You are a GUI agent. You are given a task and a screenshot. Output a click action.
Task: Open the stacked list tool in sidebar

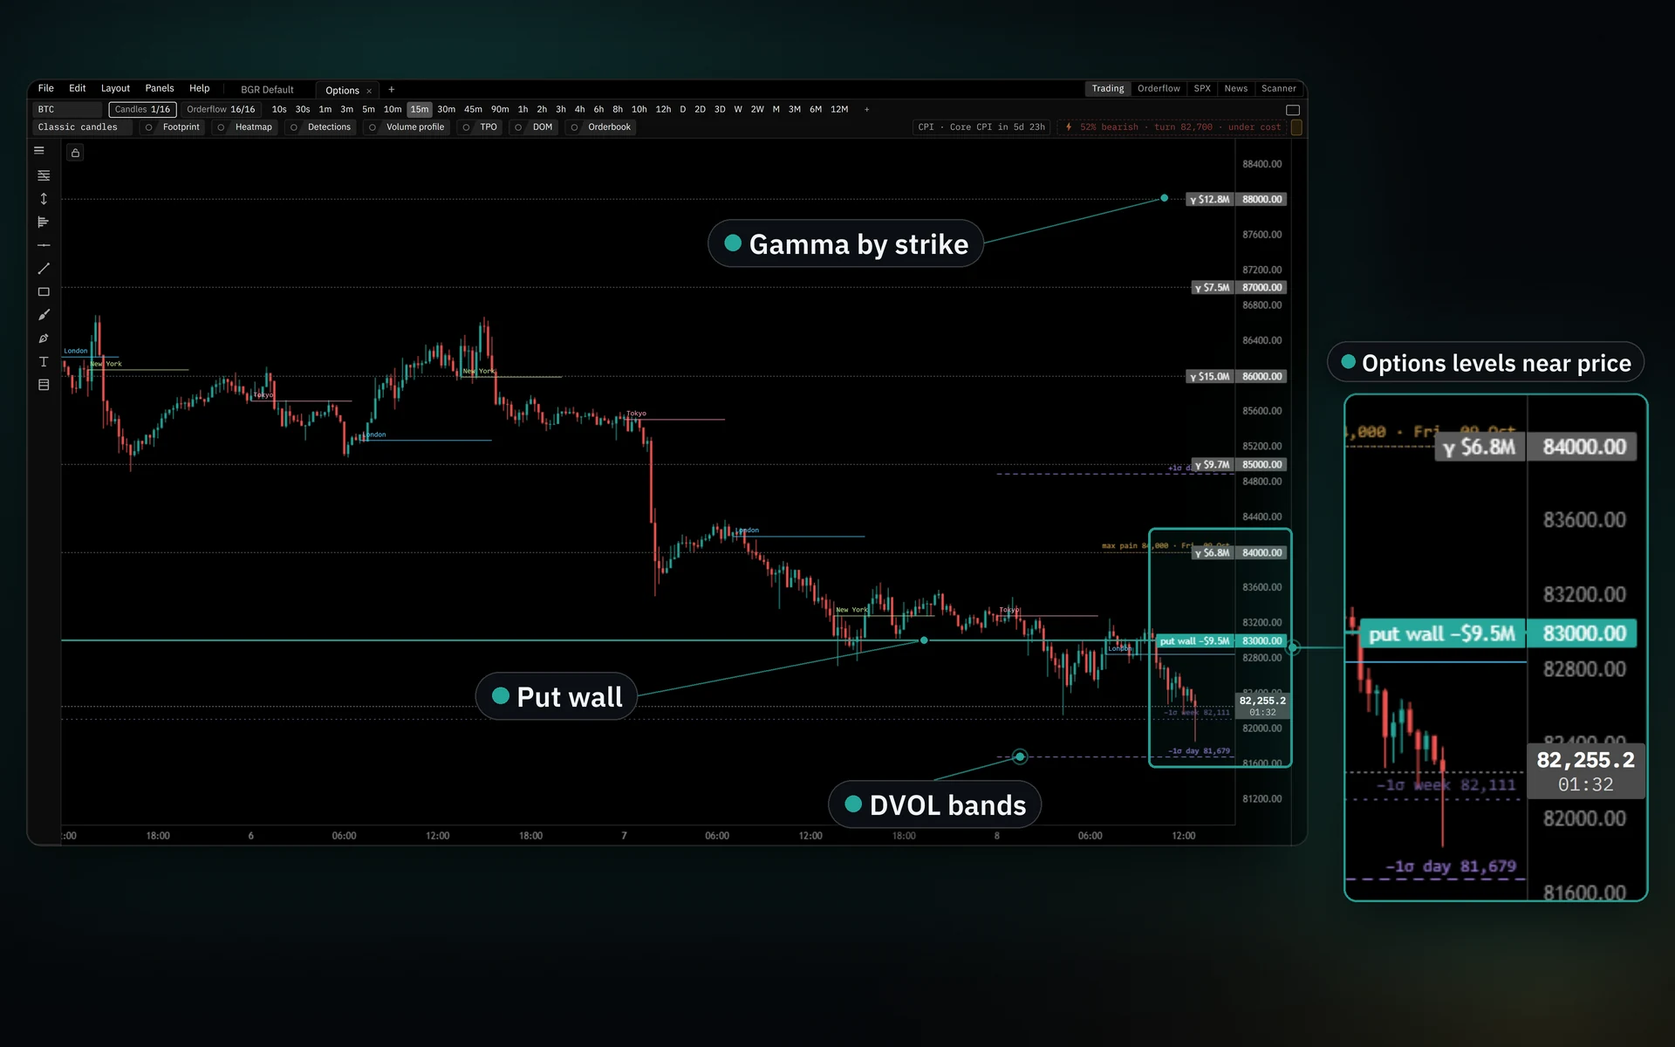tap(44, 385)
